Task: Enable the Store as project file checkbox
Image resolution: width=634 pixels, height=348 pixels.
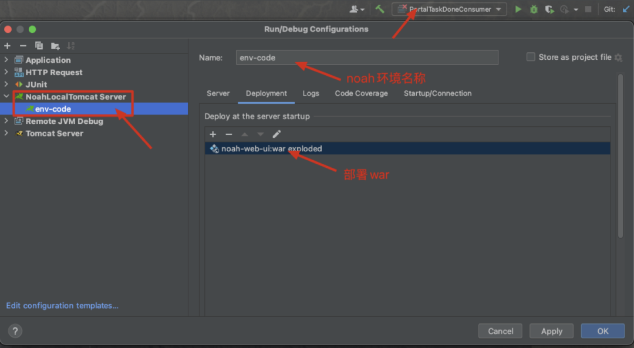Action: pos(531,57)
